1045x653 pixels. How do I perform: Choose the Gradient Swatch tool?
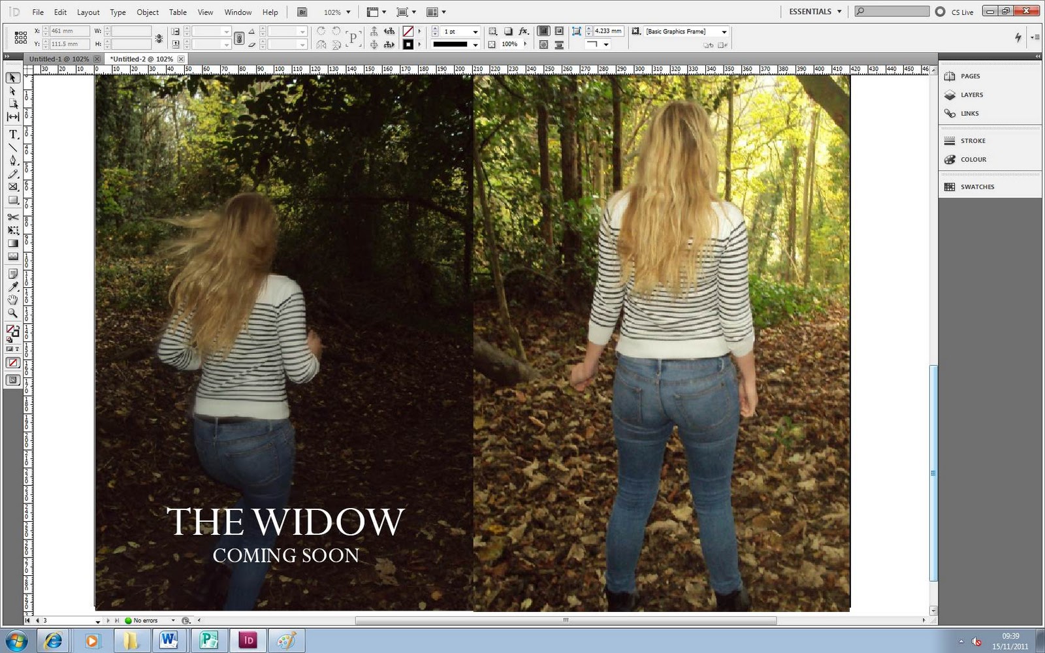pyautogui.click(x=12, y=244)
